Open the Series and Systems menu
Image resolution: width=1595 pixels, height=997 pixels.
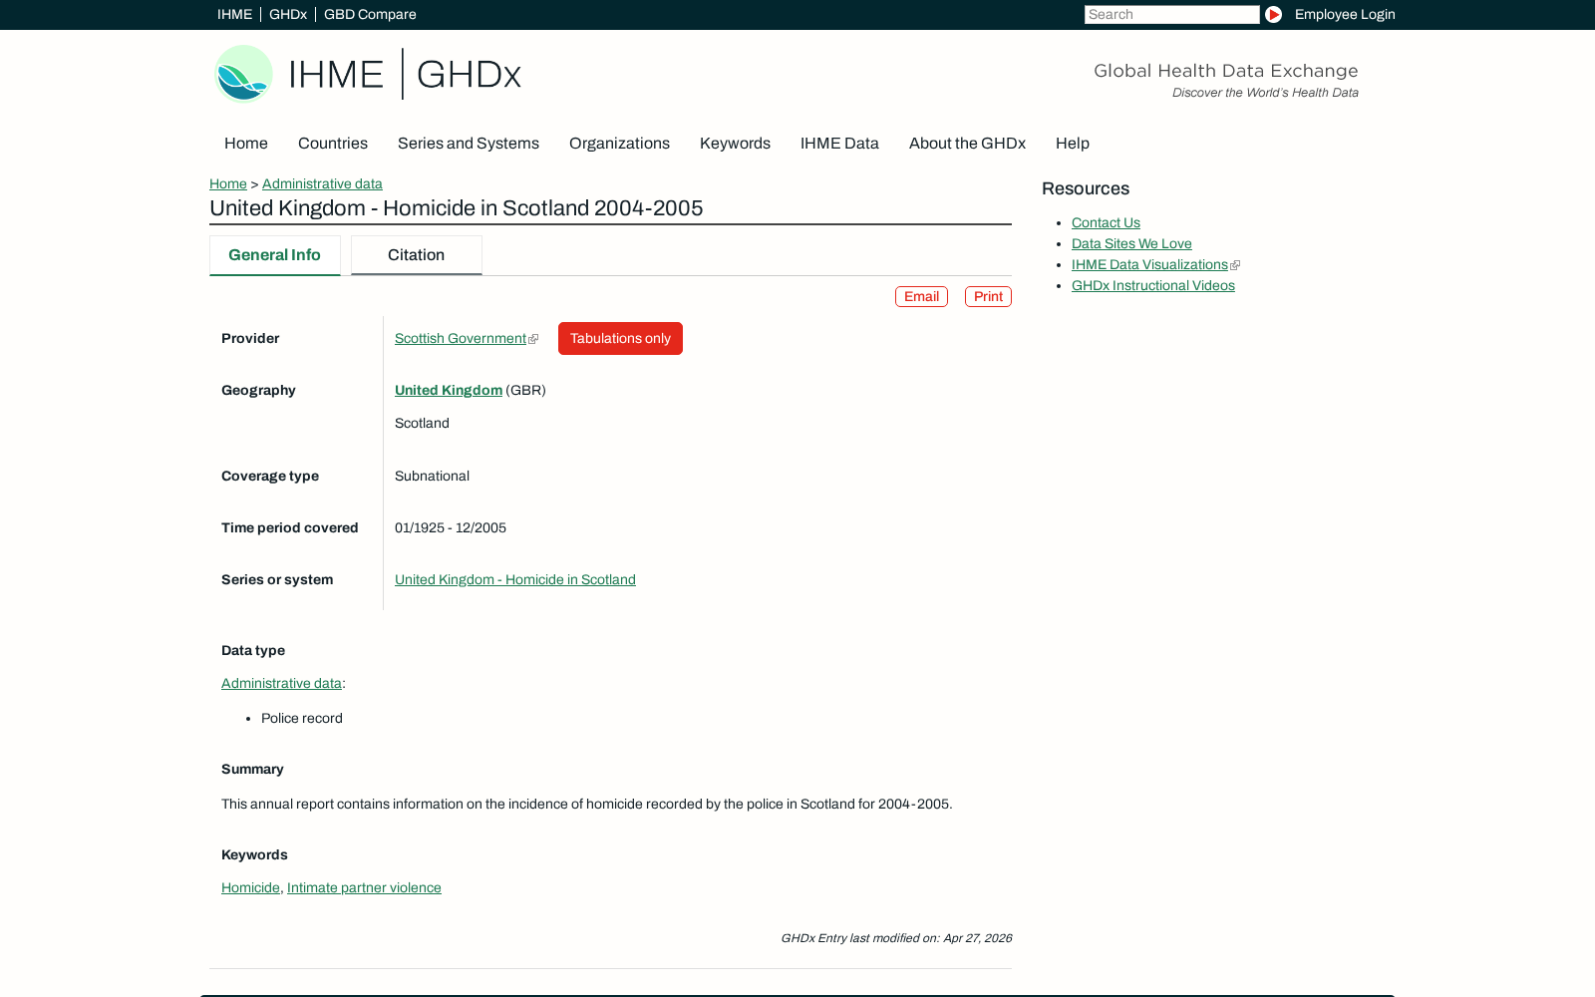[469, 143]
